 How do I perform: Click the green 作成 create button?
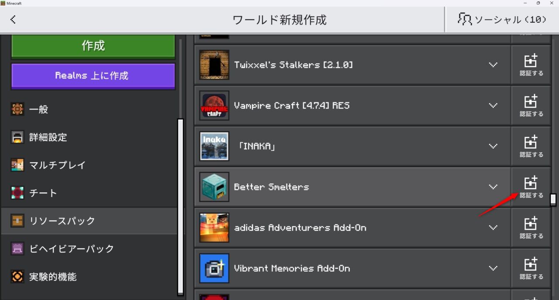click(93, 45)
